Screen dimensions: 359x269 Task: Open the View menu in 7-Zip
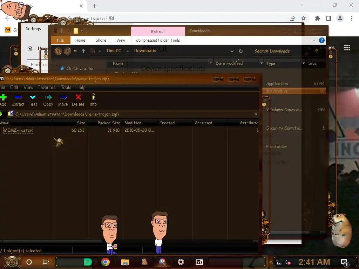pos(28,87)
